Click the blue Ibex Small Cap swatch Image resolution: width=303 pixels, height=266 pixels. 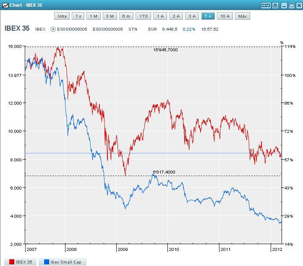[47, 262]
